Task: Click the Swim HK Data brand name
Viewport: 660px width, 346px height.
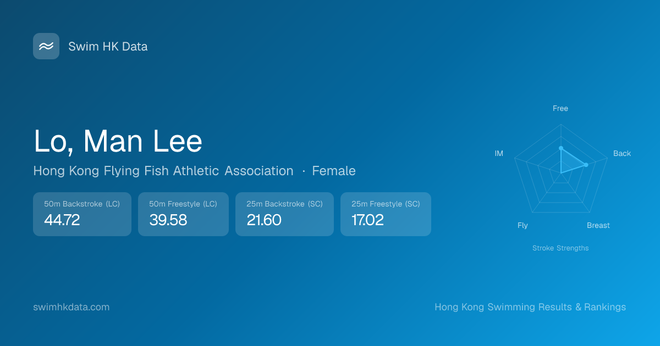Action: click(x=108, y=47)
